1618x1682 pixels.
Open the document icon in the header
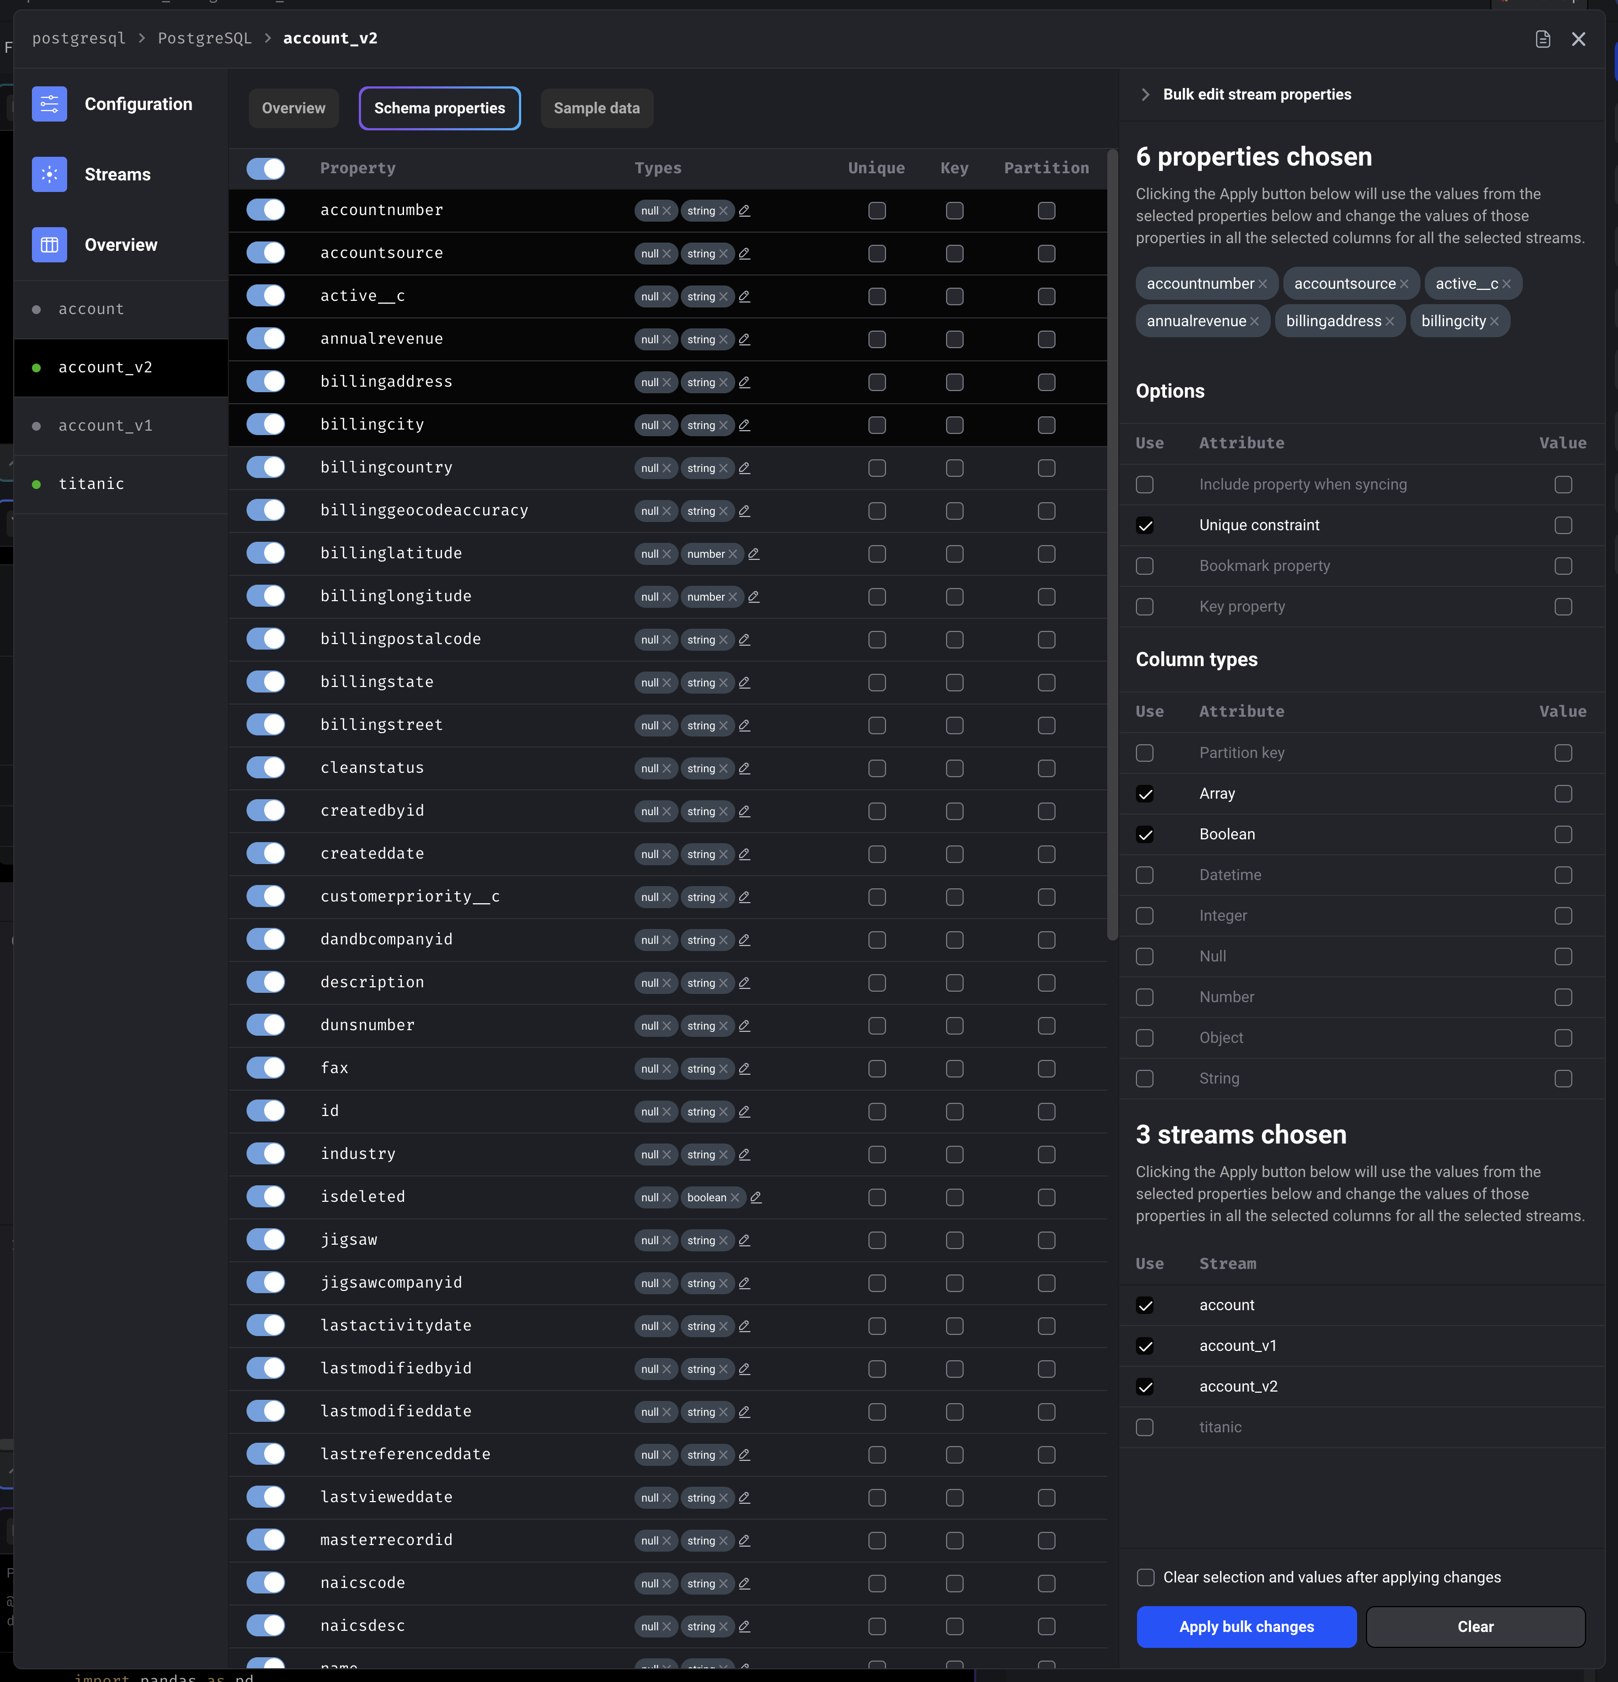1543,40
